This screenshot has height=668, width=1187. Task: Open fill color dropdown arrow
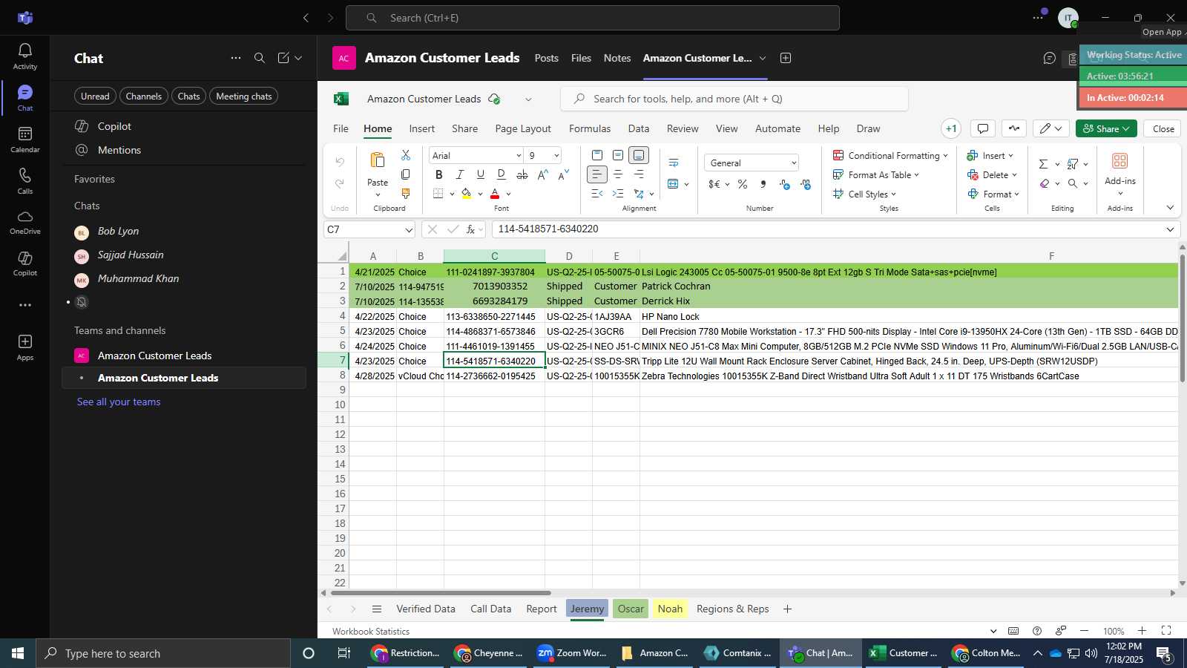pos(480,194)
